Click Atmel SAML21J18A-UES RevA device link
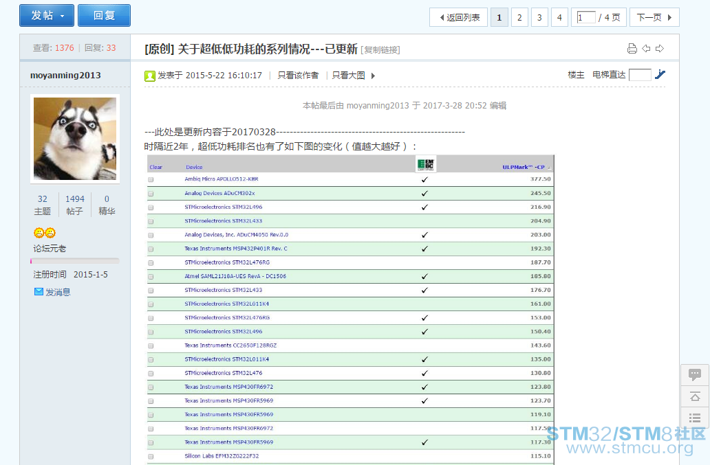 click(235, 276)
